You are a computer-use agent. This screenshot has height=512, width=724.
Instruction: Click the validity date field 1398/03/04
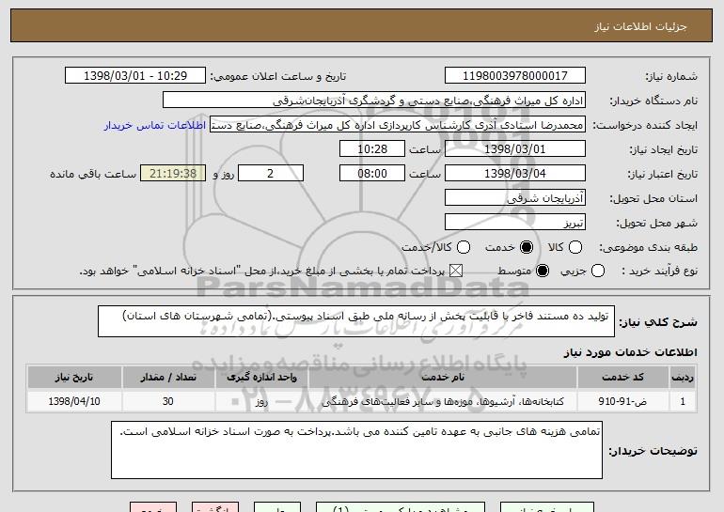point(515,174)
